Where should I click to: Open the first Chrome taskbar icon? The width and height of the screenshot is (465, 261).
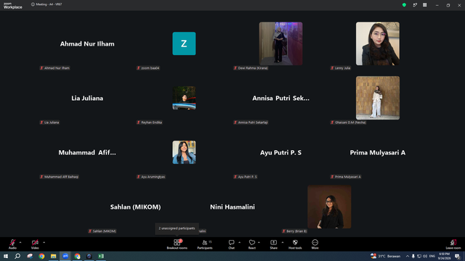pos(41,256)
